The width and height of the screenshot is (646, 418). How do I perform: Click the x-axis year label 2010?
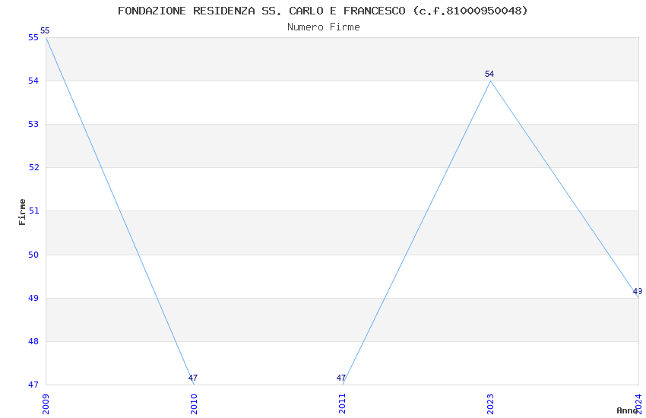[x=194, y=404]
